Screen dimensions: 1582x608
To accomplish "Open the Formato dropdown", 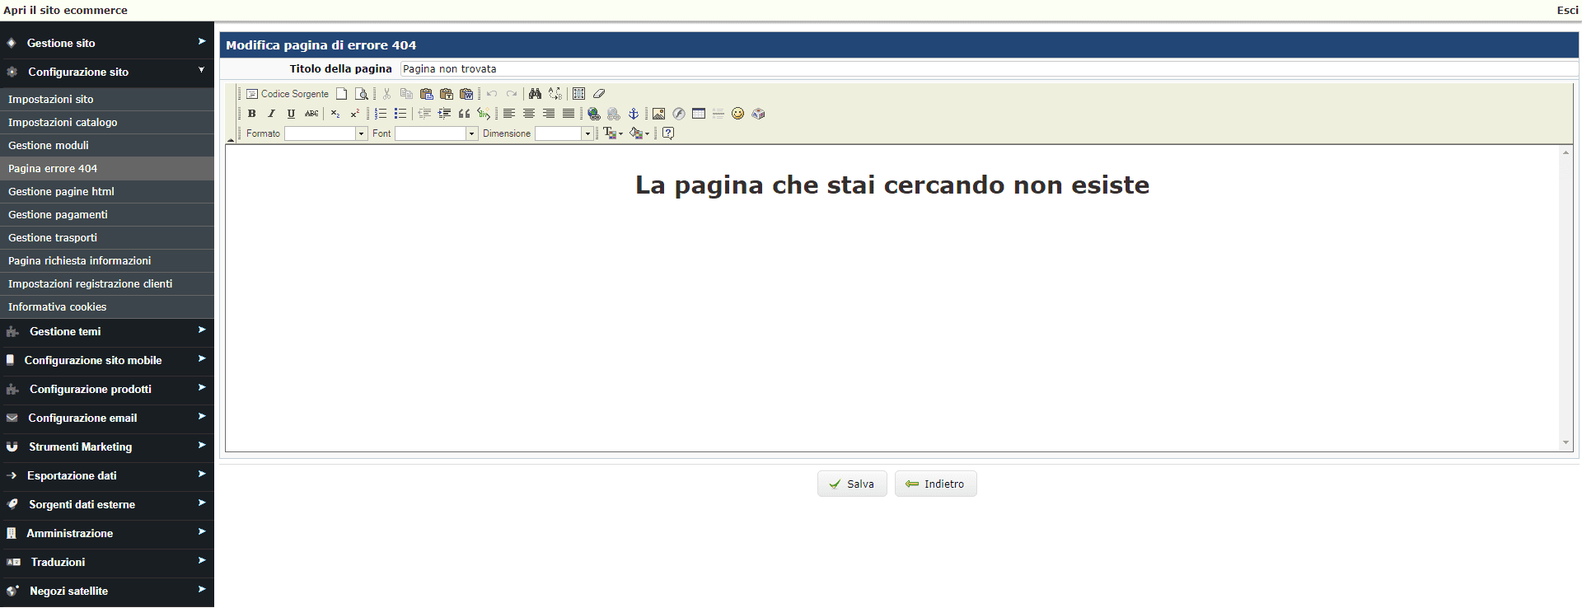I will 326,133.
